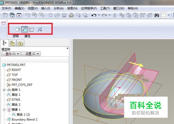Select DTM1 datum plane
Viewport: 174px width, 124px height.
pos(16,100)
